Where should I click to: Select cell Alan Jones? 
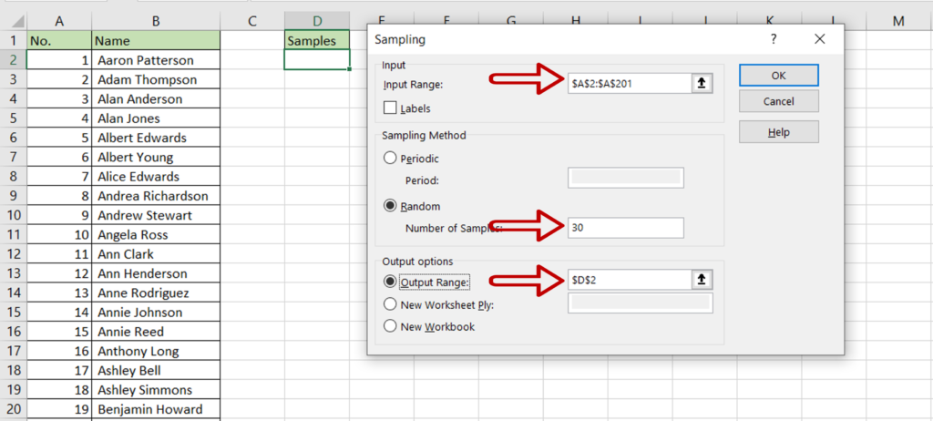(x=156, y=118)
